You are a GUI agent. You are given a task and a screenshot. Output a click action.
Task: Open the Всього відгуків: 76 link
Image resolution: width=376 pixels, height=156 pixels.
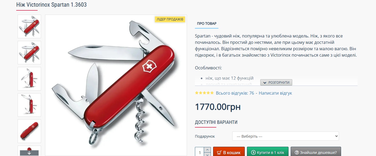[x=235, y=93]
